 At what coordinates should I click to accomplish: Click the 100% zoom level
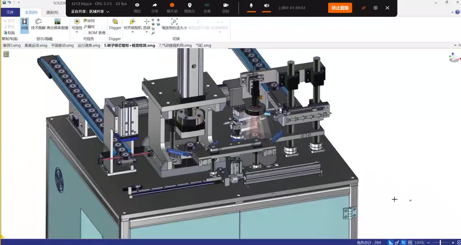point(419,242)
